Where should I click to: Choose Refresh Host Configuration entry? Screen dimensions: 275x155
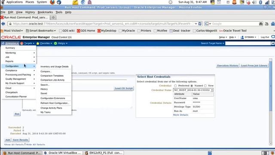(x=55, y=103)
